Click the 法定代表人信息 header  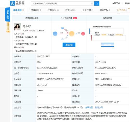(x=32, y=18)
